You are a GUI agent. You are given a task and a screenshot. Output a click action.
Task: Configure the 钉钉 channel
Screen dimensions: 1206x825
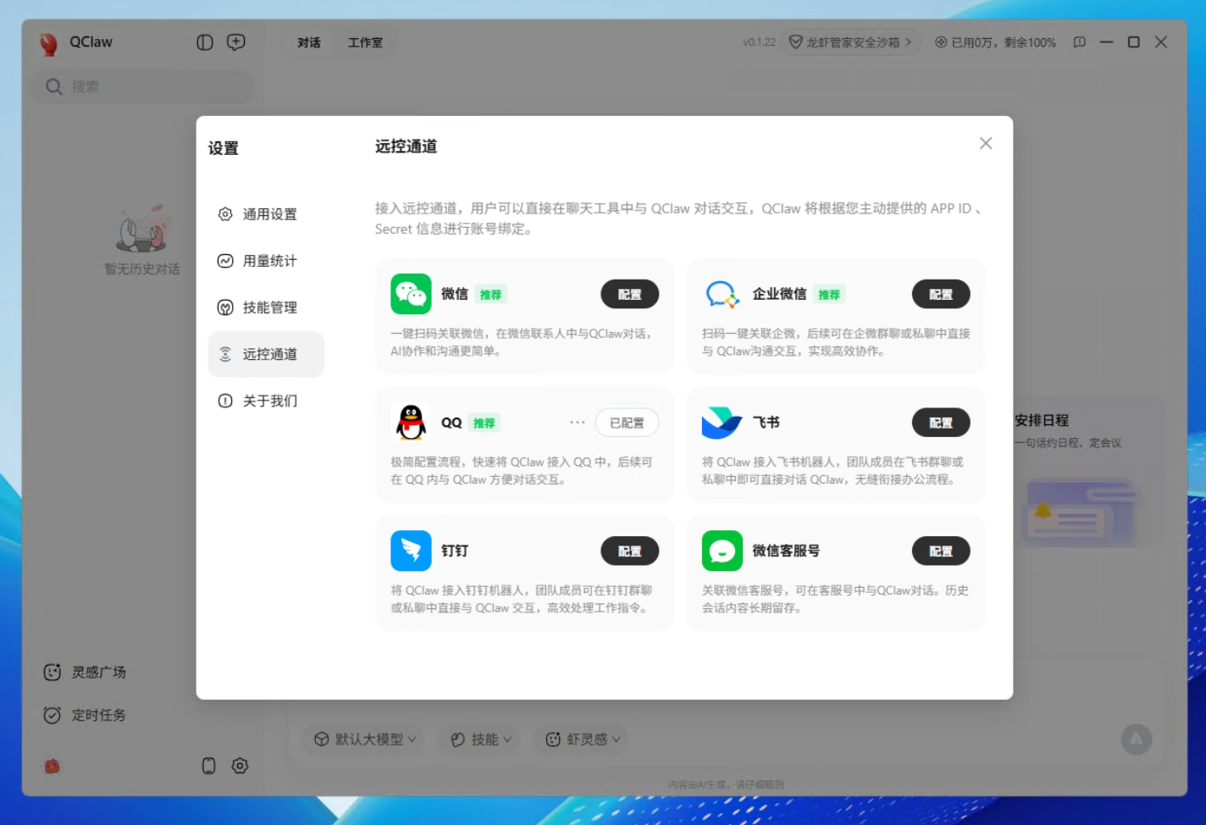tap(629, 551)
